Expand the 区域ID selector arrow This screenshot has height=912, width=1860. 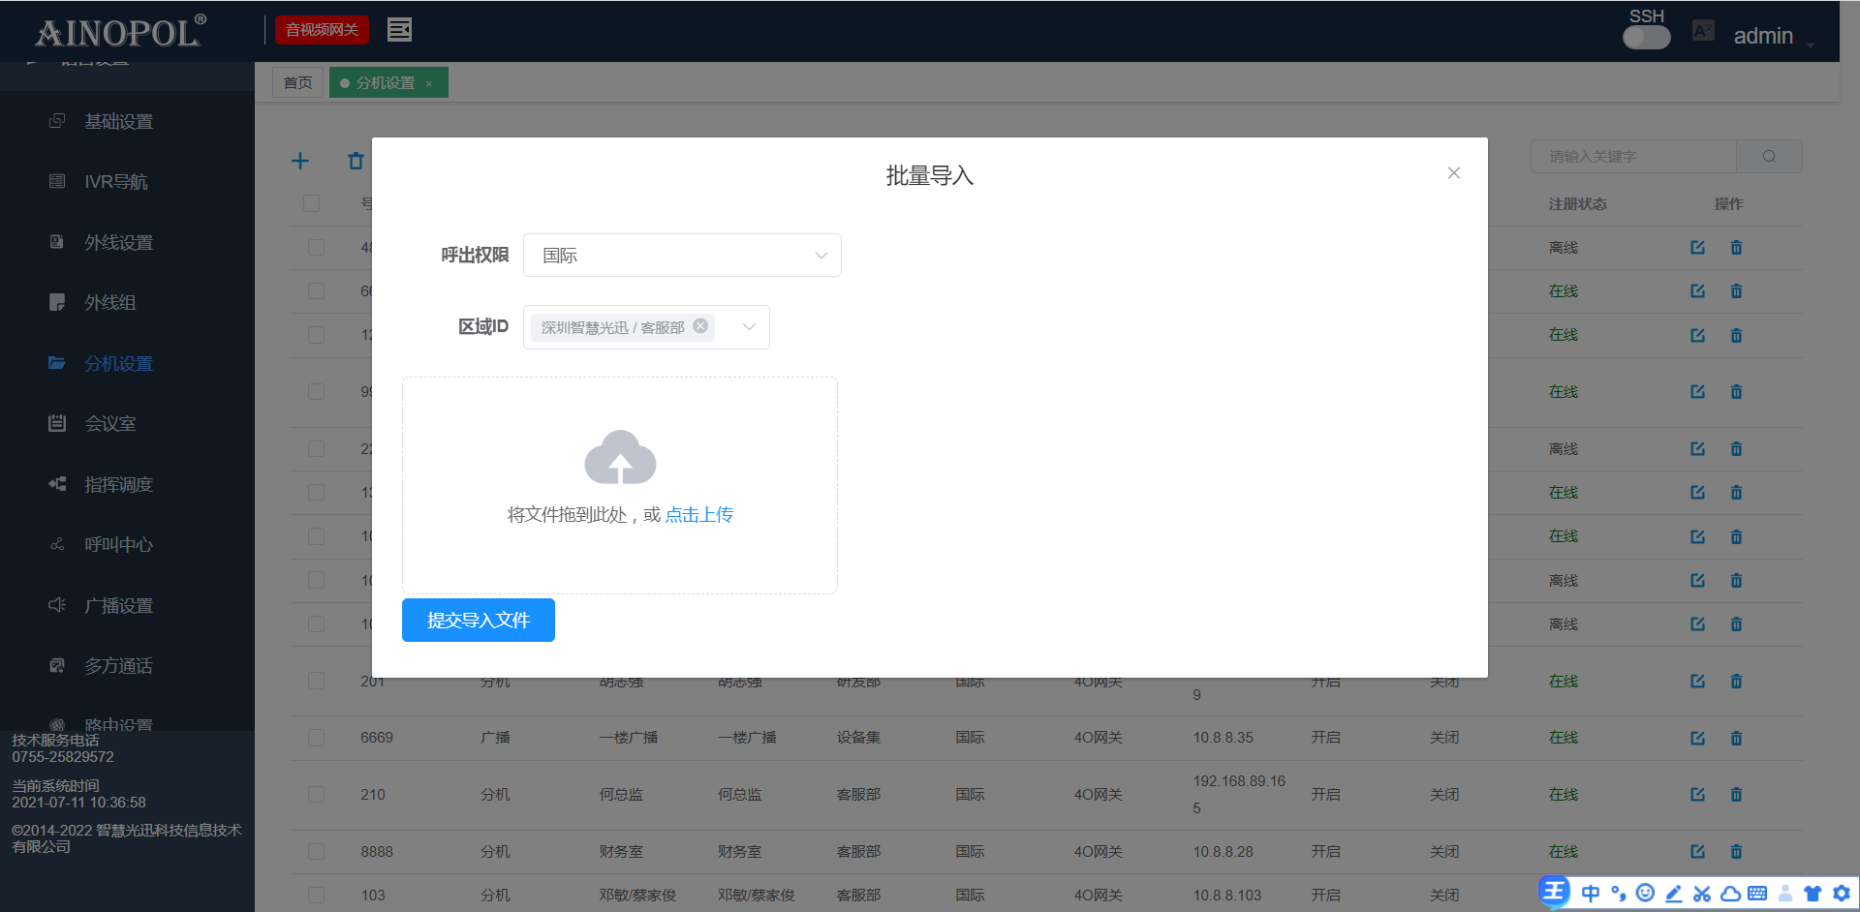(x=749, y=327)
